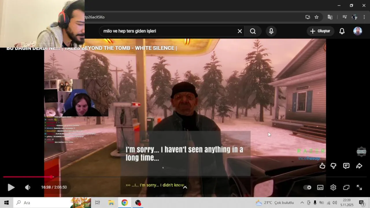The height and width of the screenshot is (208, 370).
Task: Seek along the red progress bar
Action: pyautogui.click(x=185, y=177)
